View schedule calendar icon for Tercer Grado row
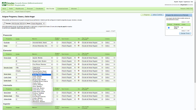This screenshot has height=110, width=196. [x=78, y=74]
